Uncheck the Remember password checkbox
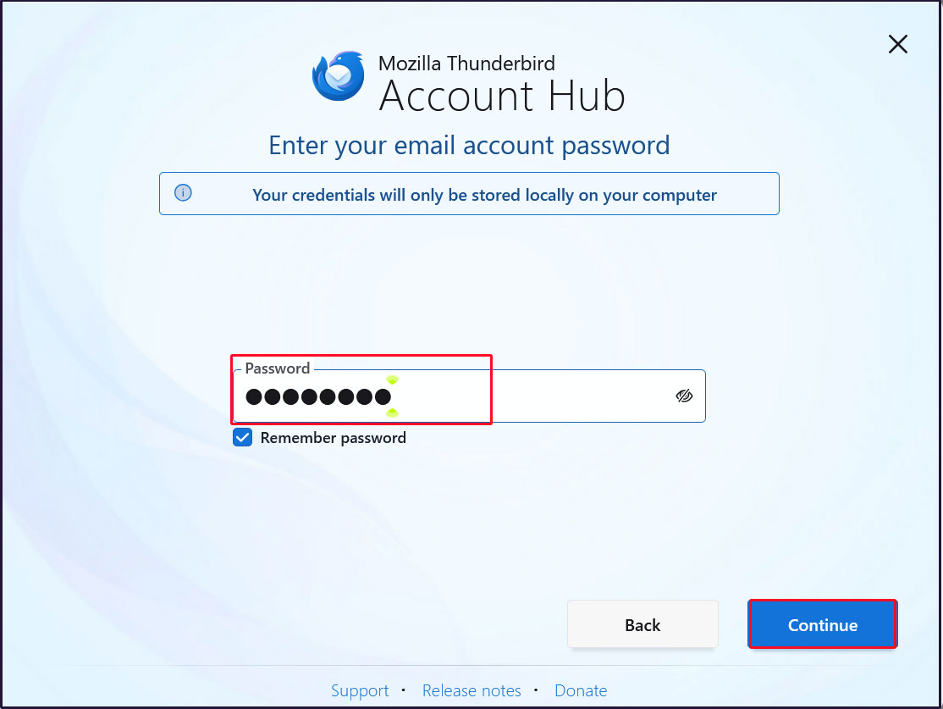 [x=242, y=438]
